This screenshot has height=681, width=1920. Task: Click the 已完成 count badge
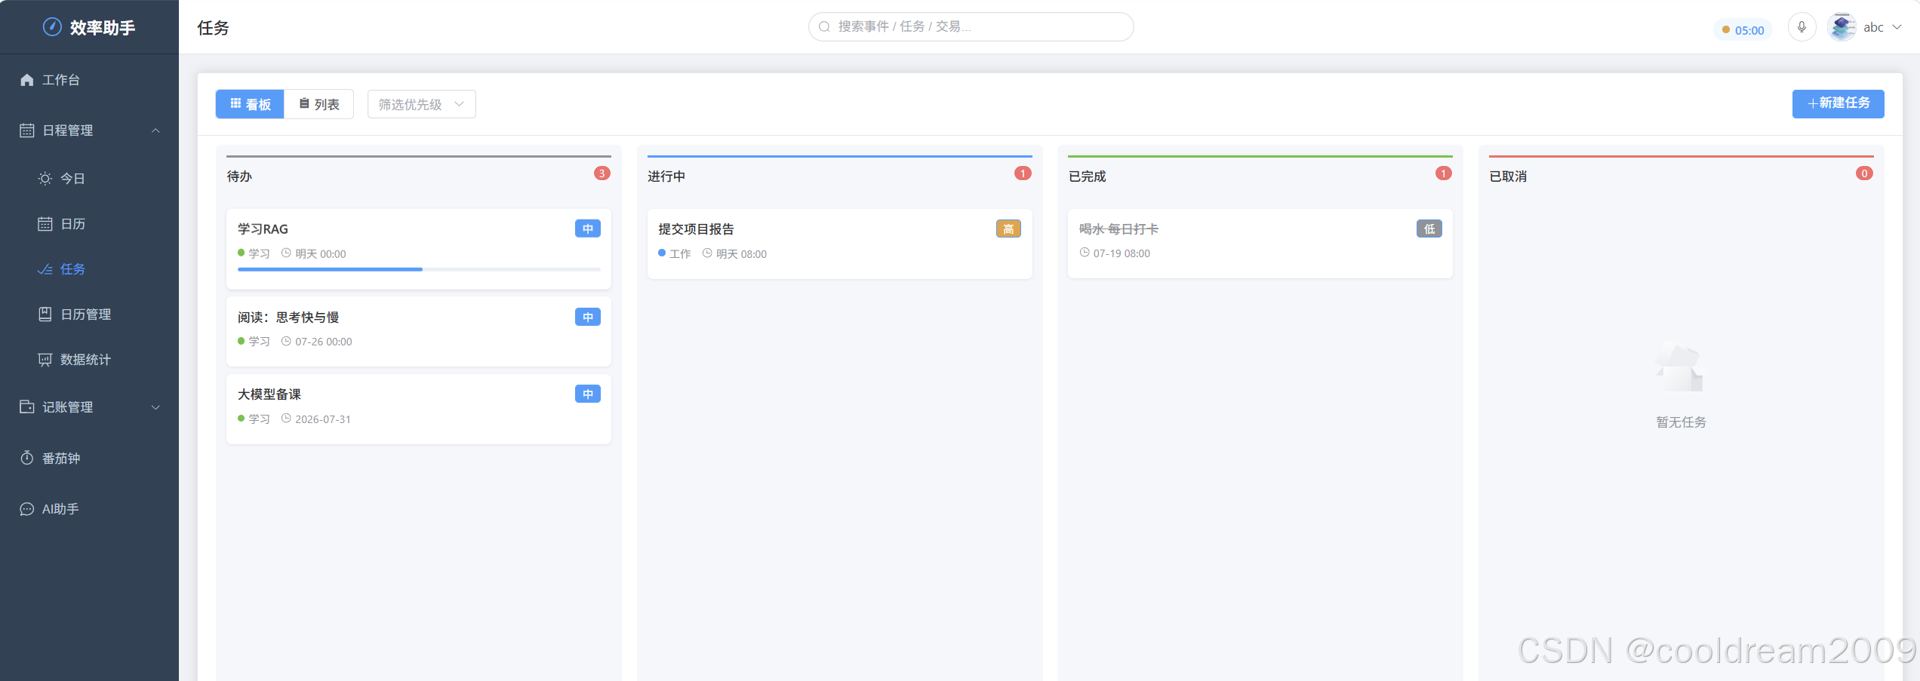[1444, 173]
